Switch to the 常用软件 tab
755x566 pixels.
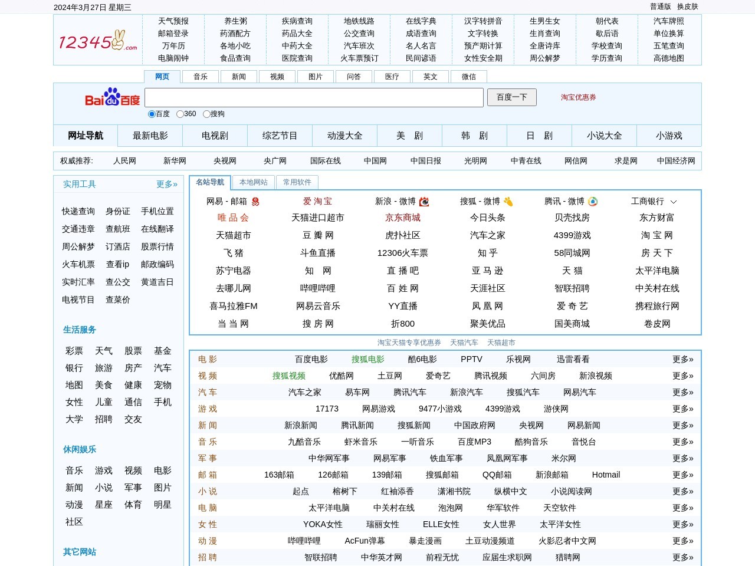pyautogui.click(x=297, y=182)
